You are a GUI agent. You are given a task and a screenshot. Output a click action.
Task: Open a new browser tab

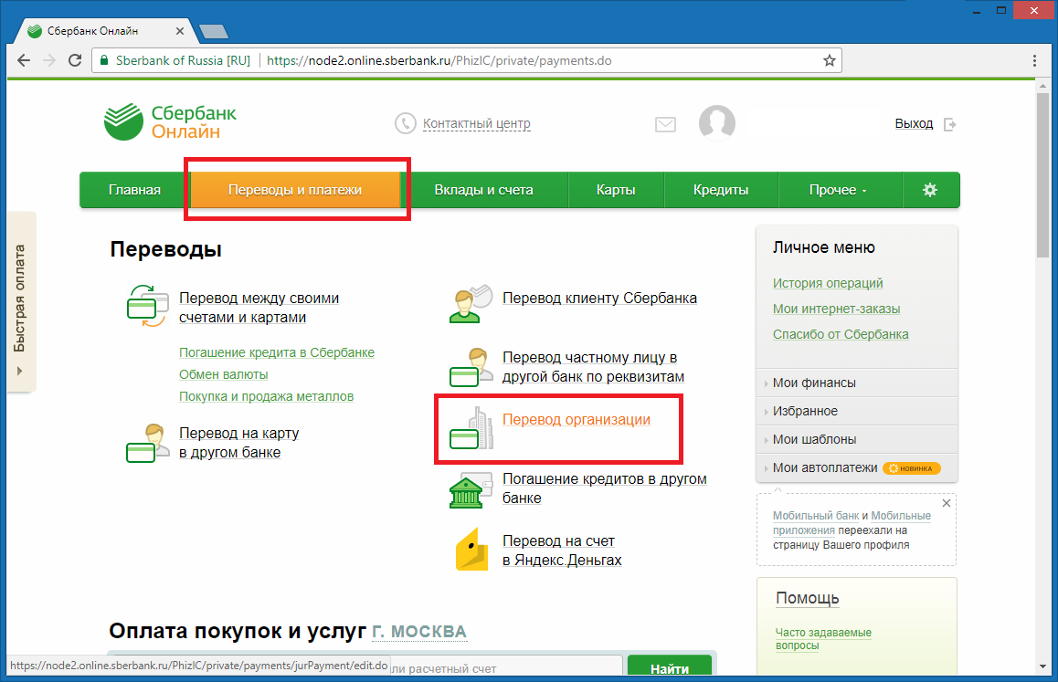214,31
